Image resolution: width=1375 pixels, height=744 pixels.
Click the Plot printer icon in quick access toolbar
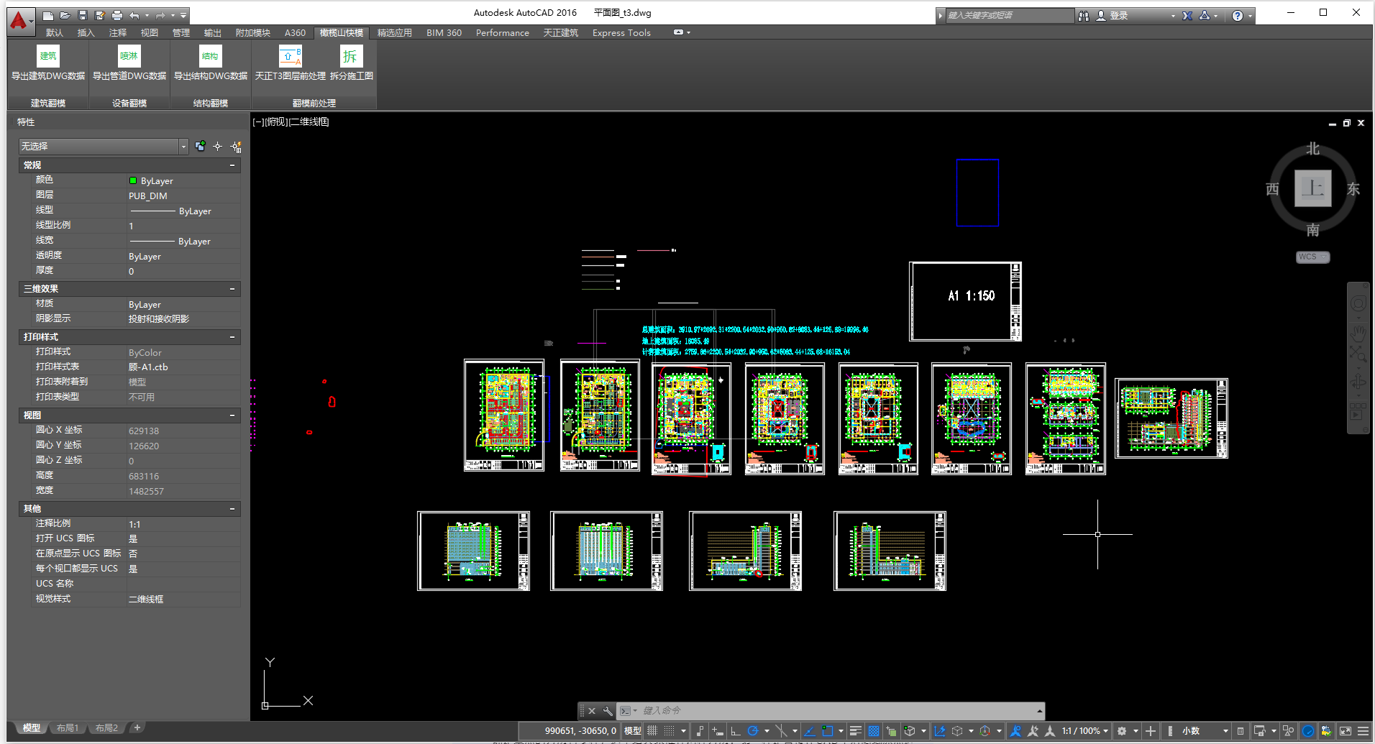coord(117,15)
